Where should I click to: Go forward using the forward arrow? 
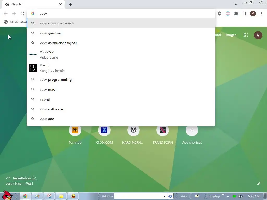coord(14,14)
